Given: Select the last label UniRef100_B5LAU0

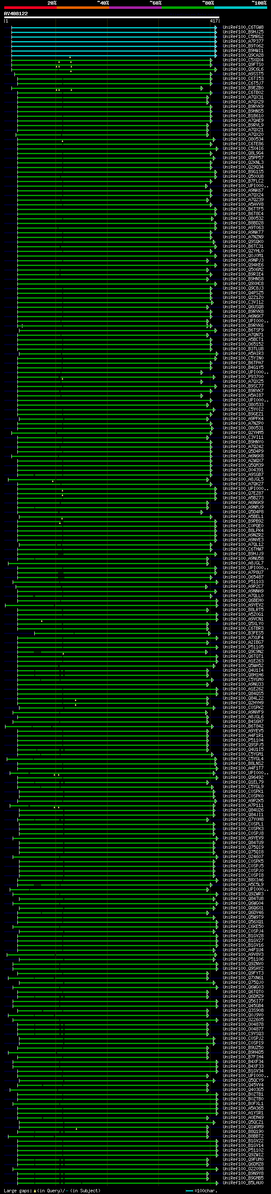Looking at the screenshot, I should click(243, 1183).
